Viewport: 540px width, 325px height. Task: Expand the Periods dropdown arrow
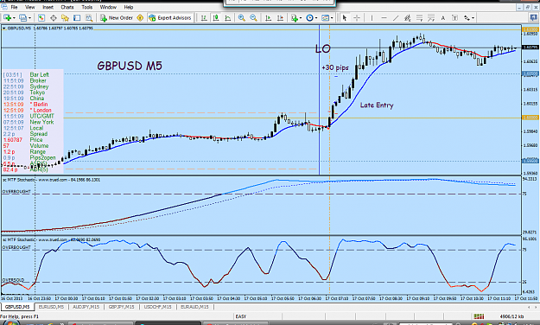click(316, 18)
